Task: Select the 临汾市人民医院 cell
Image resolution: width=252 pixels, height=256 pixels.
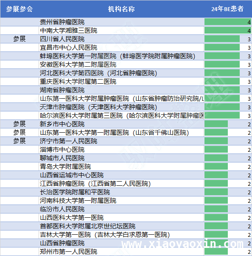Action: (121, 209)
